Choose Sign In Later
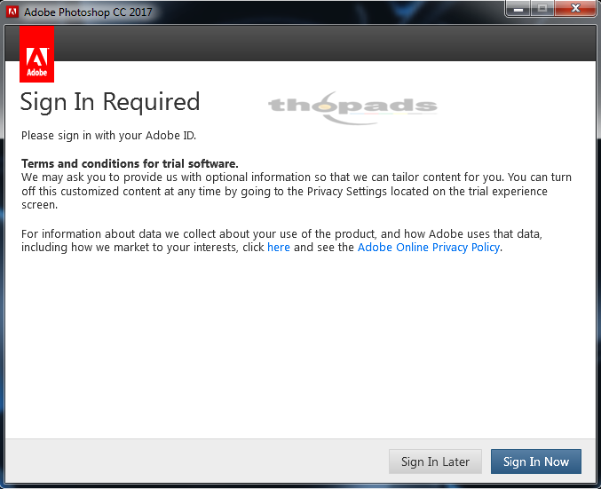The image size is (601, 489). pos(435,461)
